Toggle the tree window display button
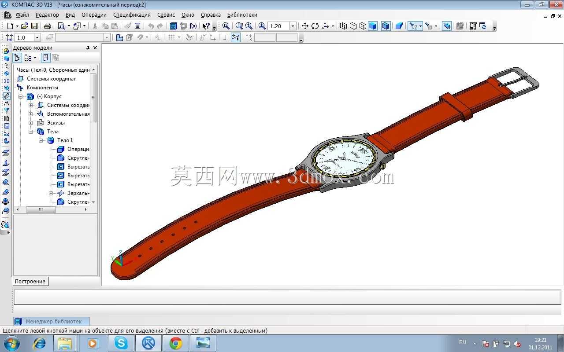 46,58
